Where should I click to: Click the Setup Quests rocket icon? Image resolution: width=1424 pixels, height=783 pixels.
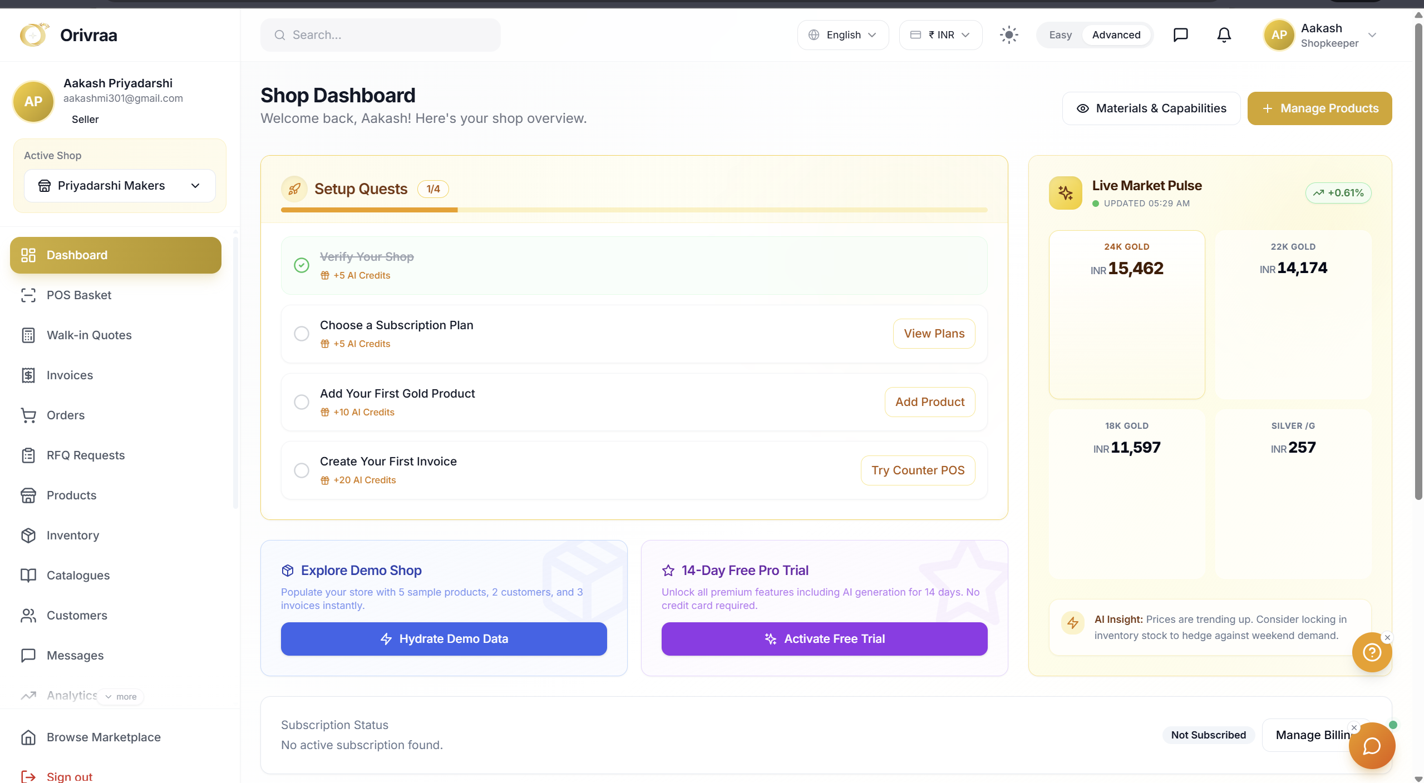coord(294,189)
